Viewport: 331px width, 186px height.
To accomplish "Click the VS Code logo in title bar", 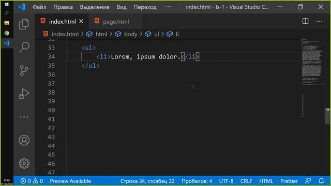I will tap(22, 7).
